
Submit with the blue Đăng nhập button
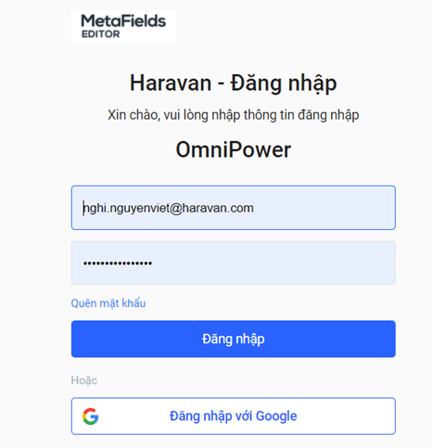click(x=234, y=339)
